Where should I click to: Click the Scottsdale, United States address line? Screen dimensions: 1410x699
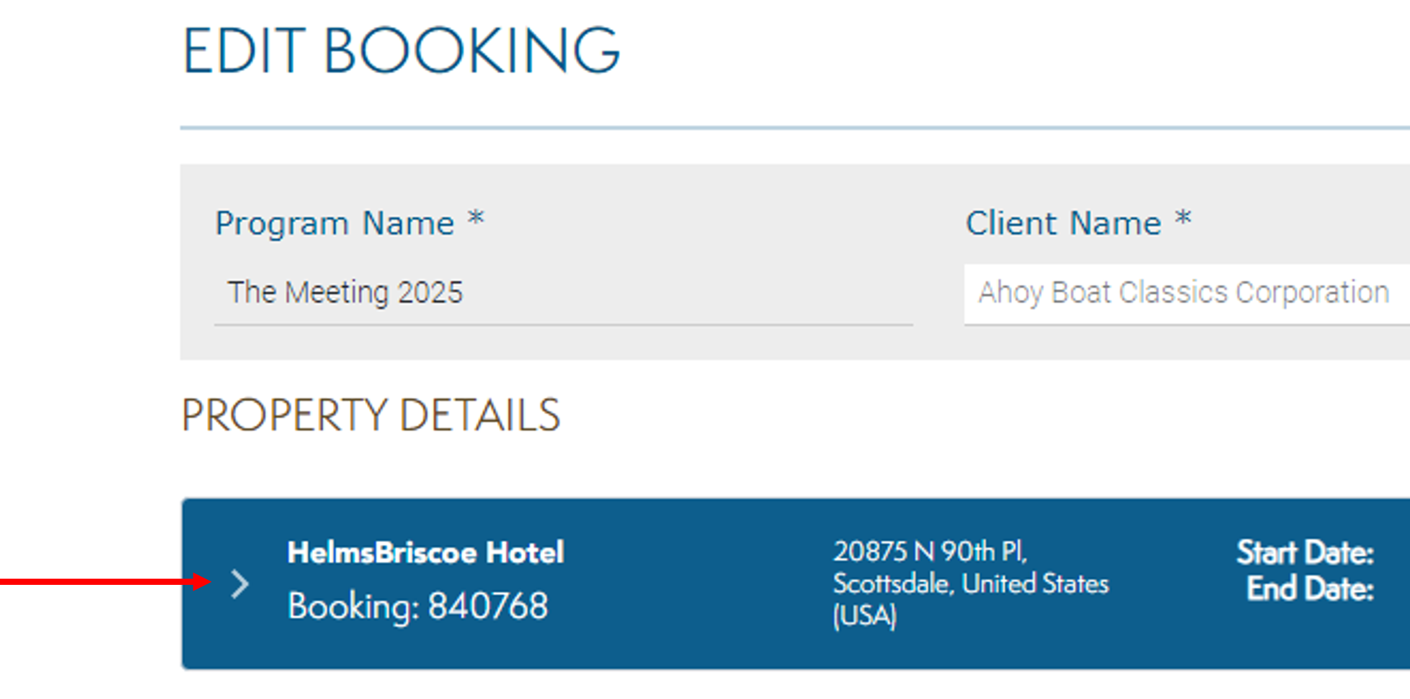coord(970,584)
